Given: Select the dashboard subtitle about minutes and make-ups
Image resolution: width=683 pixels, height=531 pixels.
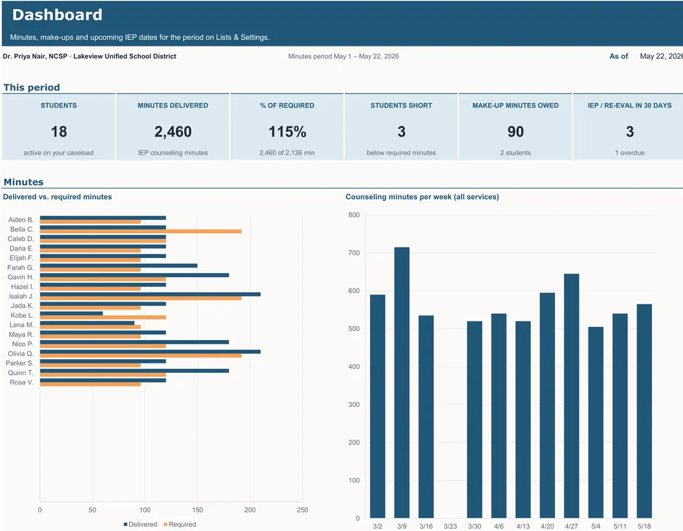Looking at the screenshot, I should pos(140,37).
